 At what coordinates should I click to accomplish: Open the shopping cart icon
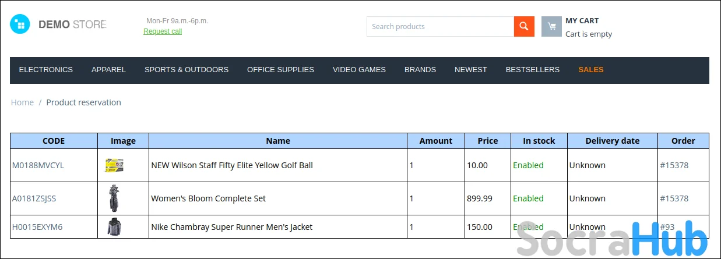(551, 27)
